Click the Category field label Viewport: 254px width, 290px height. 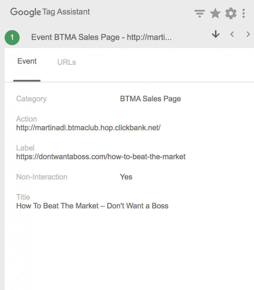pos(31,99)
